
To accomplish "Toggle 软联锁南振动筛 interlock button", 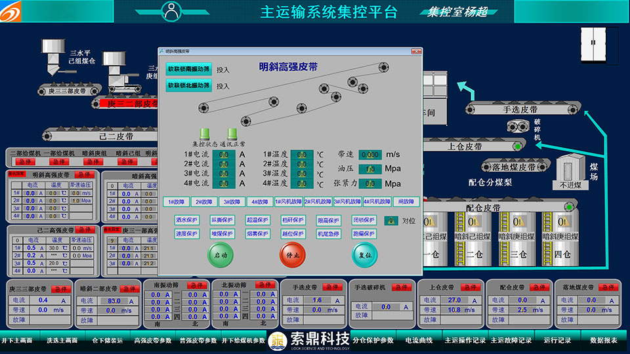I will pos(188,68).
